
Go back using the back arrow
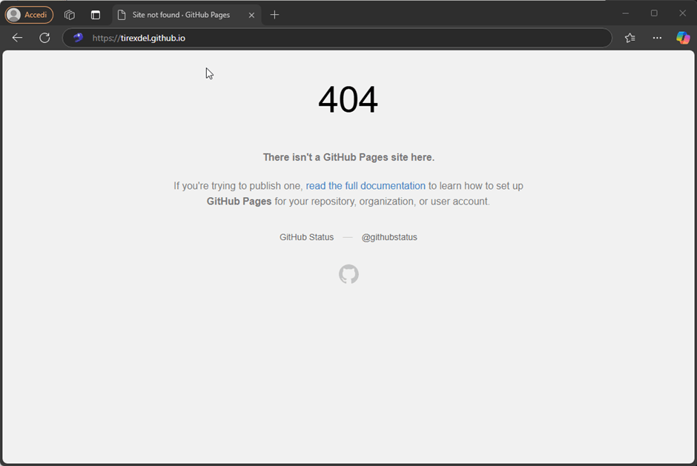(17, 38)
